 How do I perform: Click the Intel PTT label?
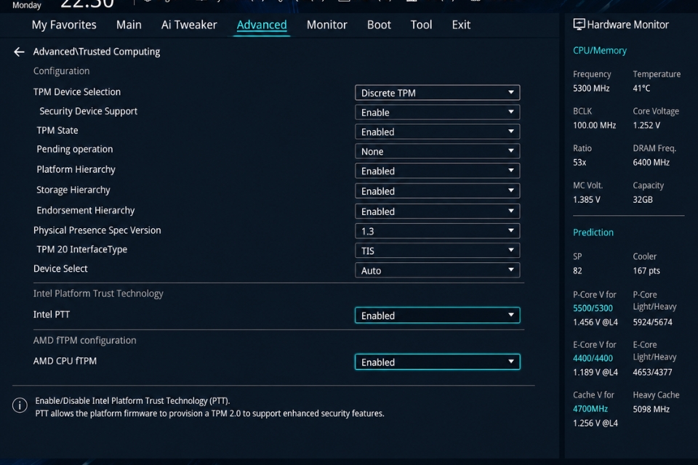pos(52,315)
